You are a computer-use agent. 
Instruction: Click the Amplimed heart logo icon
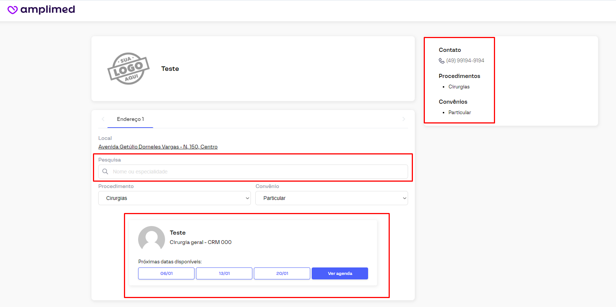coord(12,10)
